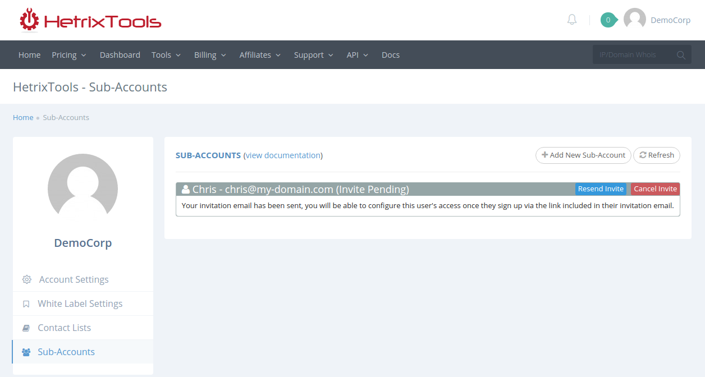Expand the Billing dropdown menu
This screenshot has height=377, width=705.
[210, 55]
